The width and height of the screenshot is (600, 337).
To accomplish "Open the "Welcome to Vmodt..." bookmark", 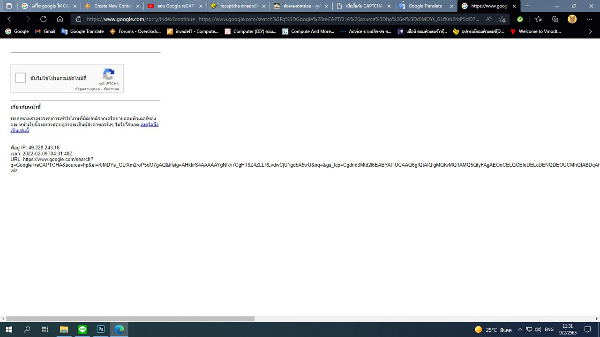I will pos(535,31).
